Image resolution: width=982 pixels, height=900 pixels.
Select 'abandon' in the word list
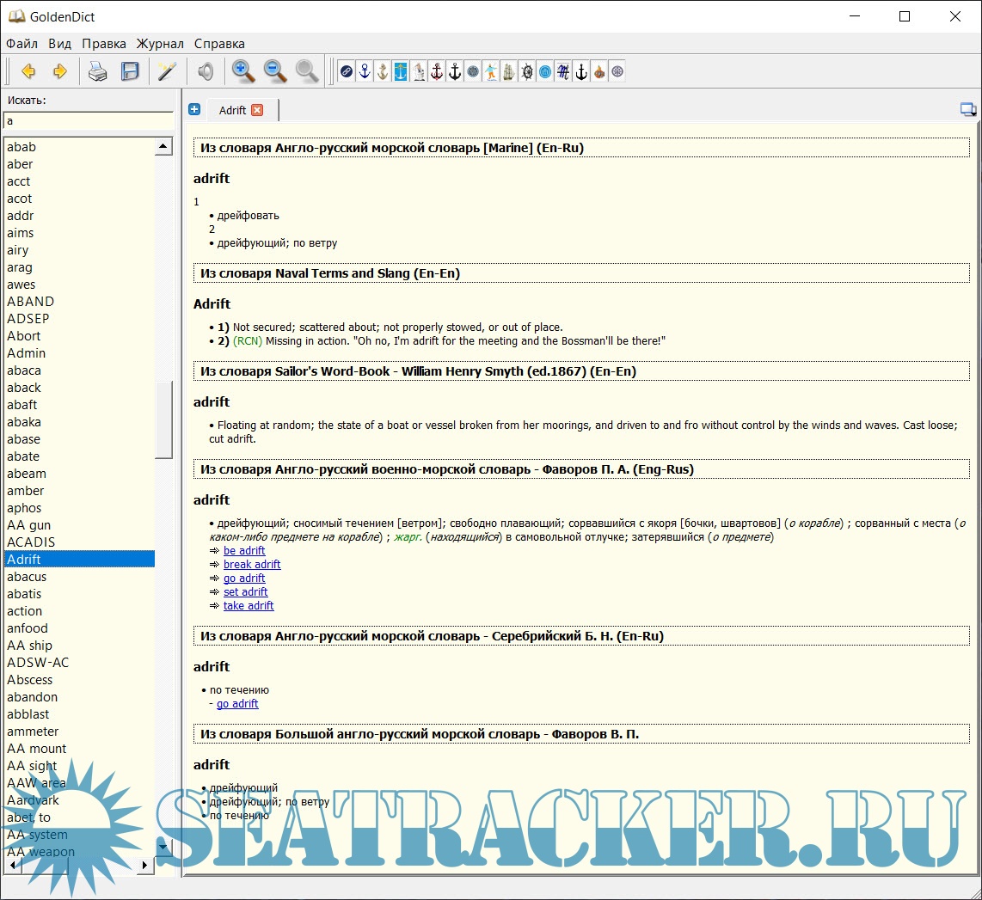tap(33, 697)
